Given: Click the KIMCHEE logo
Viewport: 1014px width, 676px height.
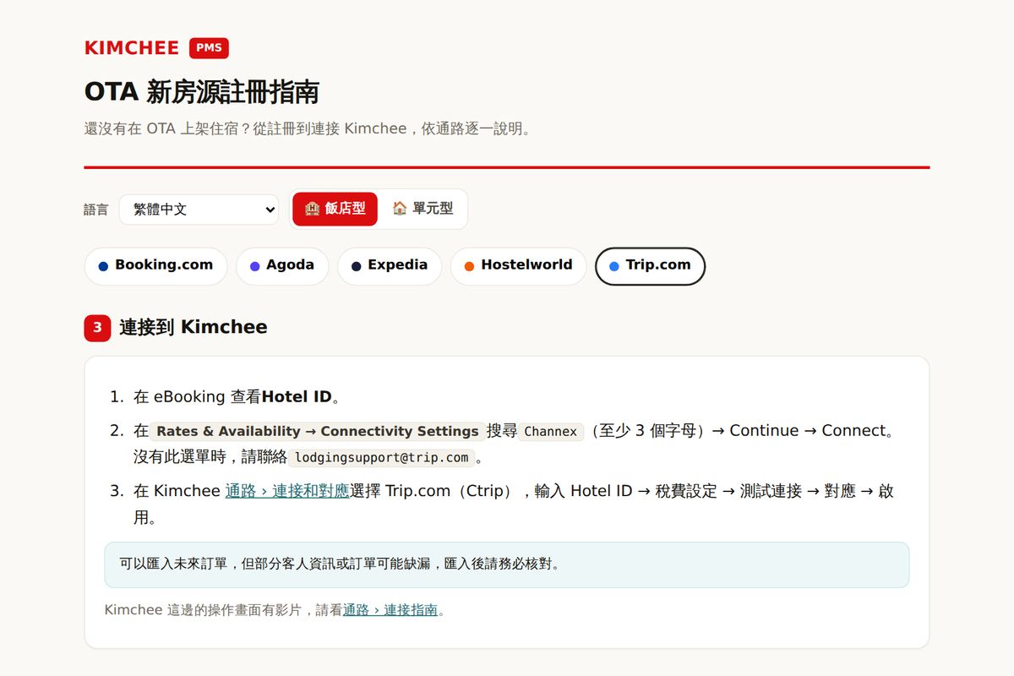Looking at the screenshot, I should (x=132, y=48).
